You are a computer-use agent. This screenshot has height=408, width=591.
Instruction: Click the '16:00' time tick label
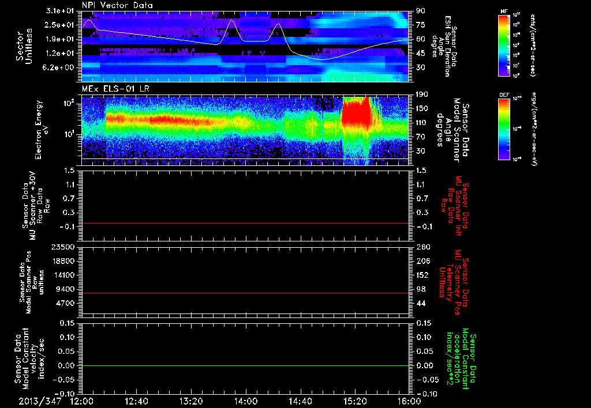click(409, 401)
